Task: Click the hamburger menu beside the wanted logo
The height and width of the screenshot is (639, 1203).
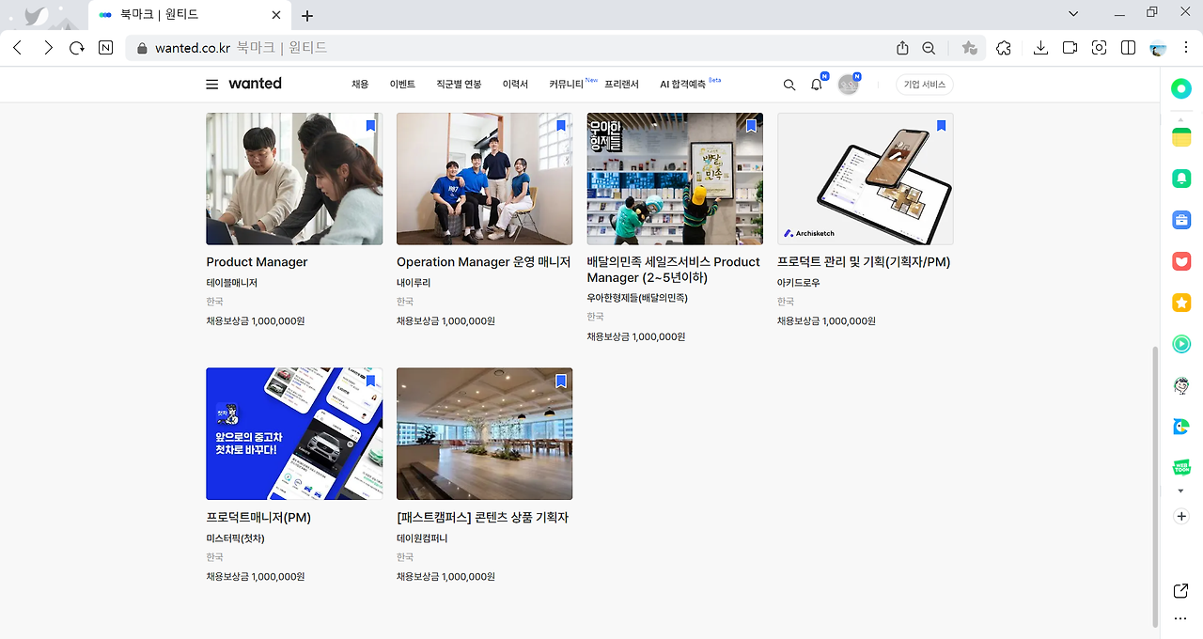Action: tap(211, 84)
